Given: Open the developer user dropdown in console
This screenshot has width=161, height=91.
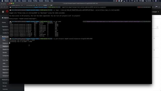Looking at the screenshot, I should click(155, 12).
